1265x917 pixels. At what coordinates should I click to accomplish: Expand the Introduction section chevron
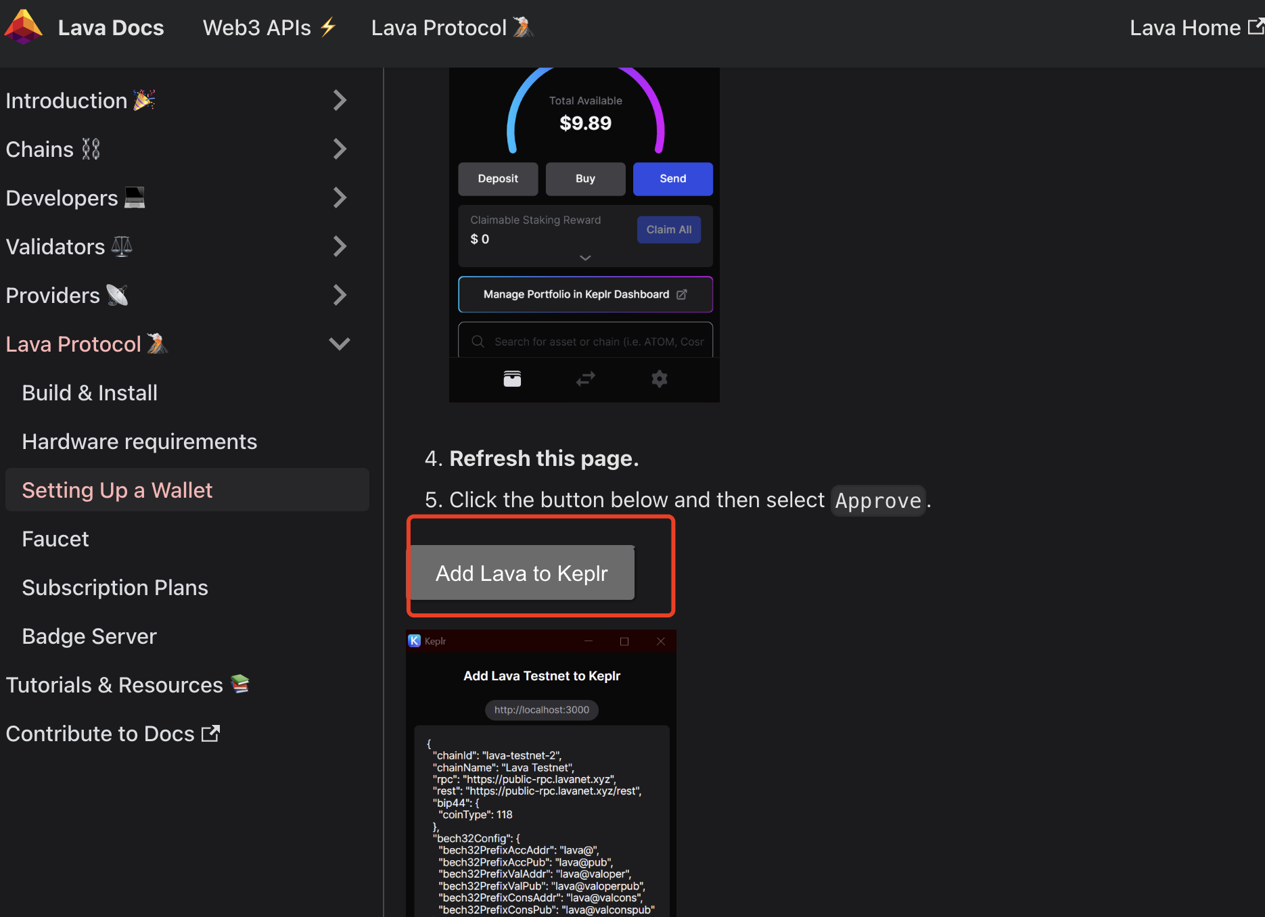(x=340, y=101)
